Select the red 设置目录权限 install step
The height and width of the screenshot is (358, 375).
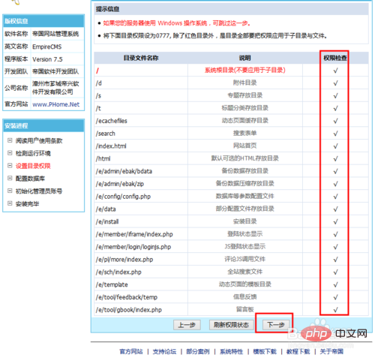[33, 166]
